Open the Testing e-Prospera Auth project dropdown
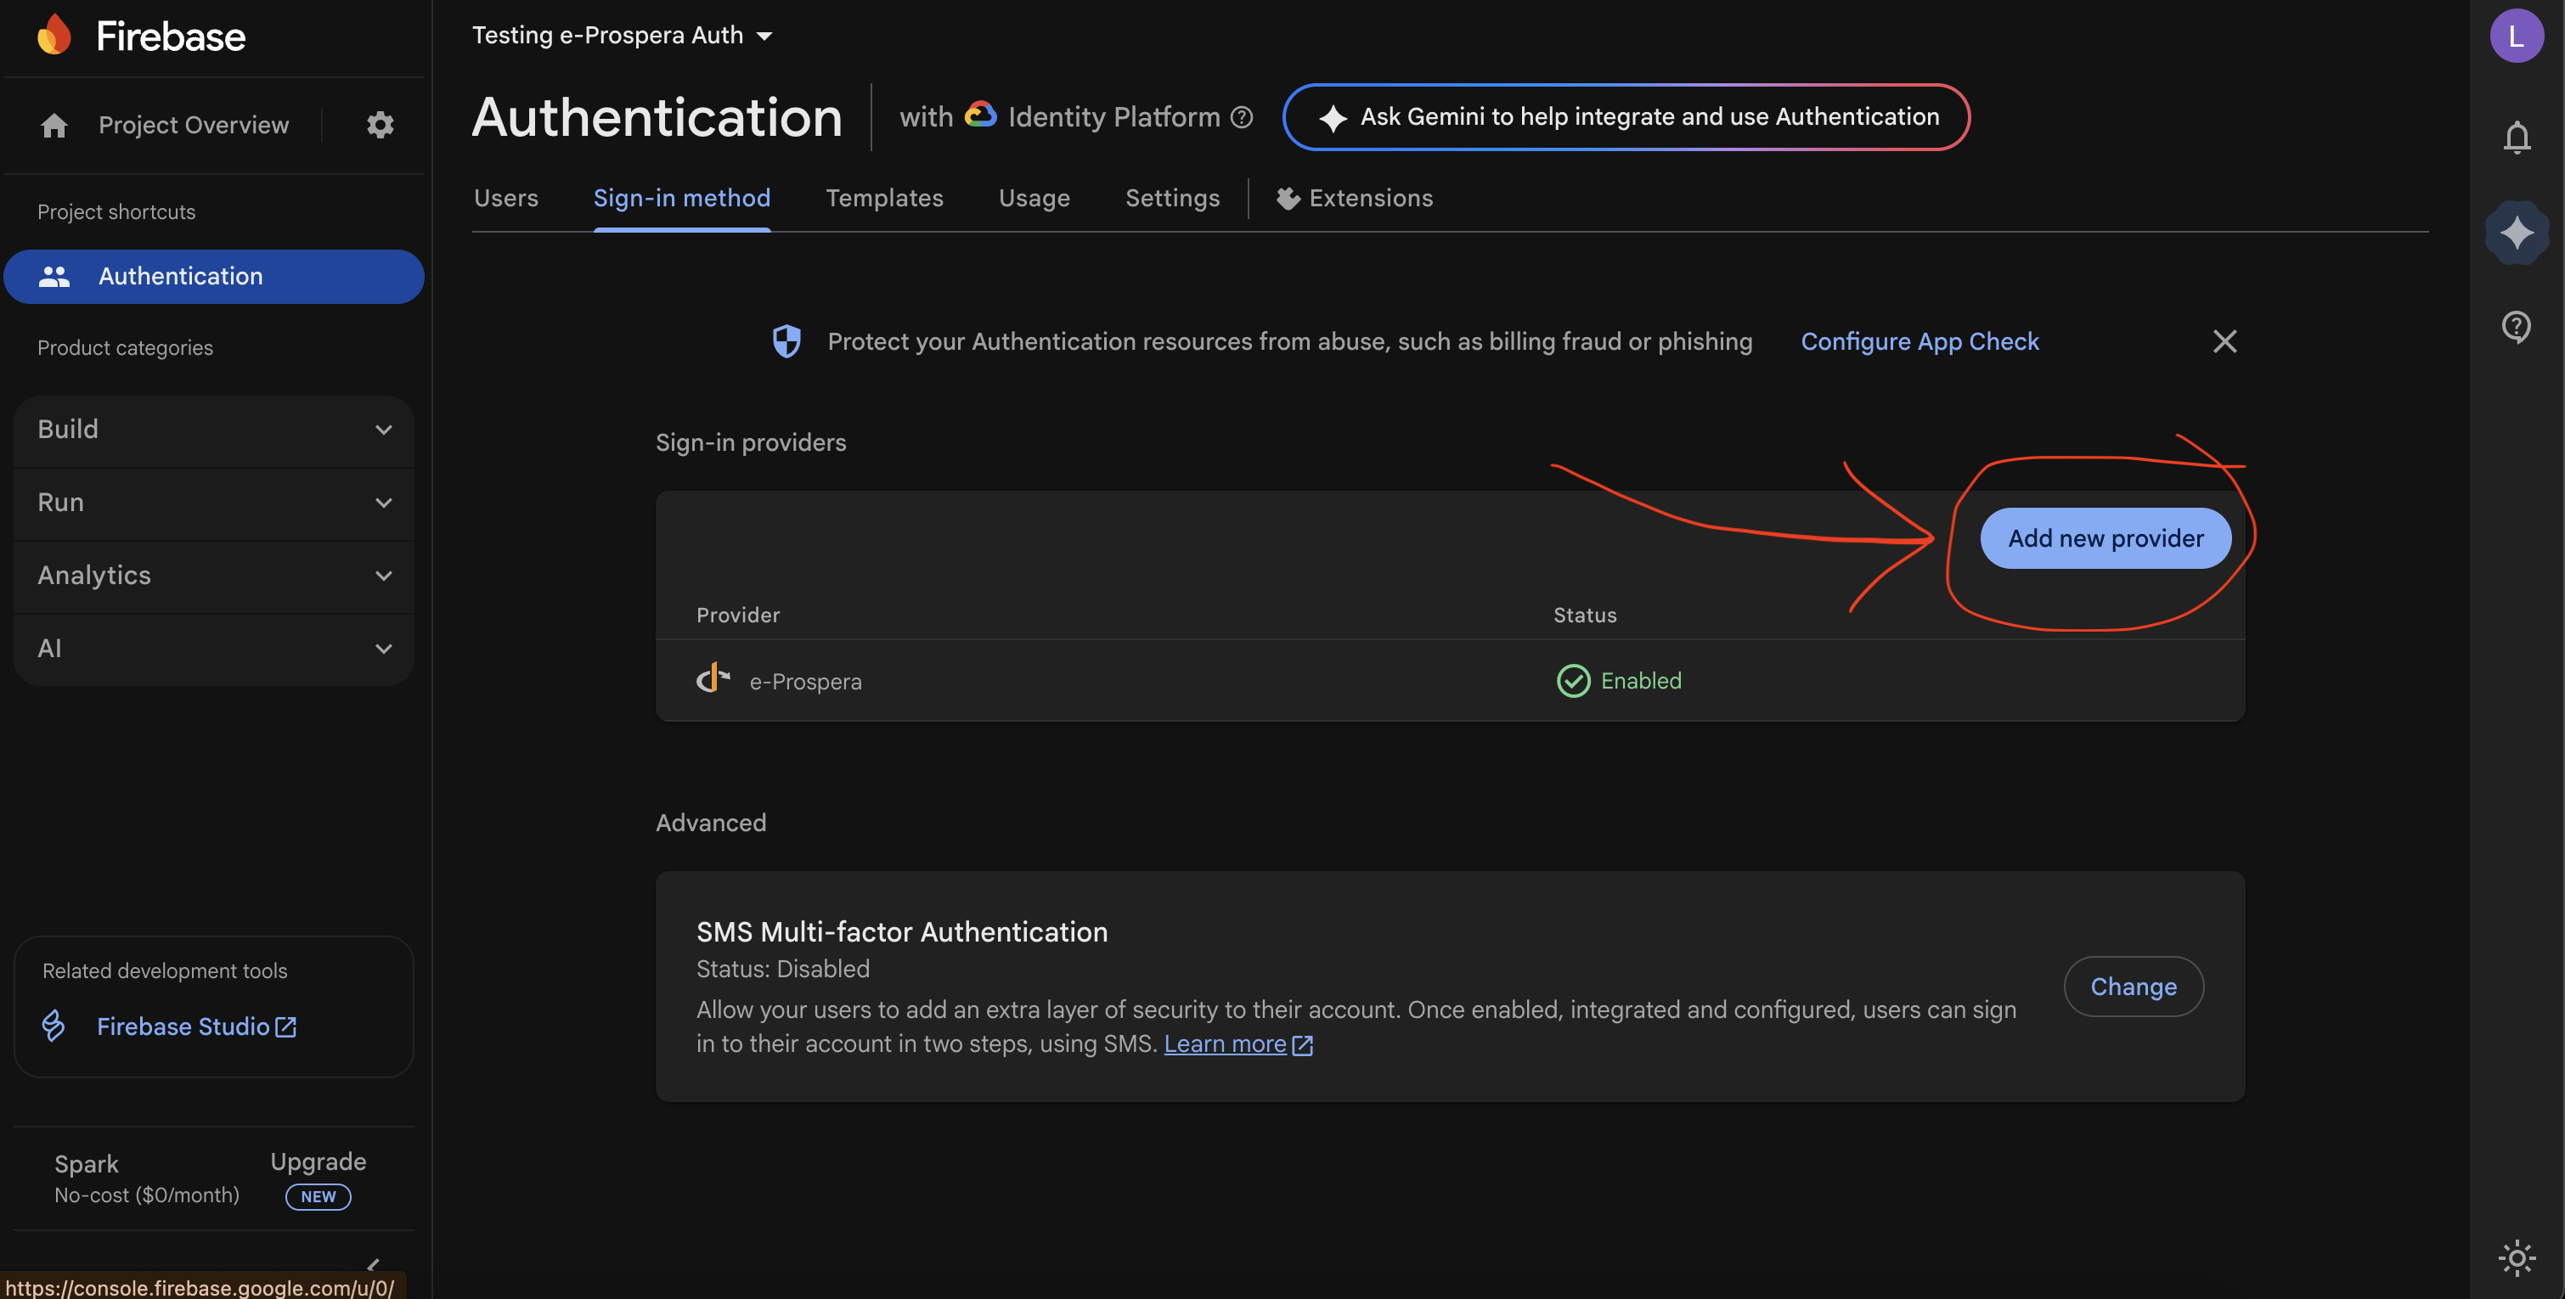The width and height of the screenshot is (2565, 1299). tap(623, 35)
